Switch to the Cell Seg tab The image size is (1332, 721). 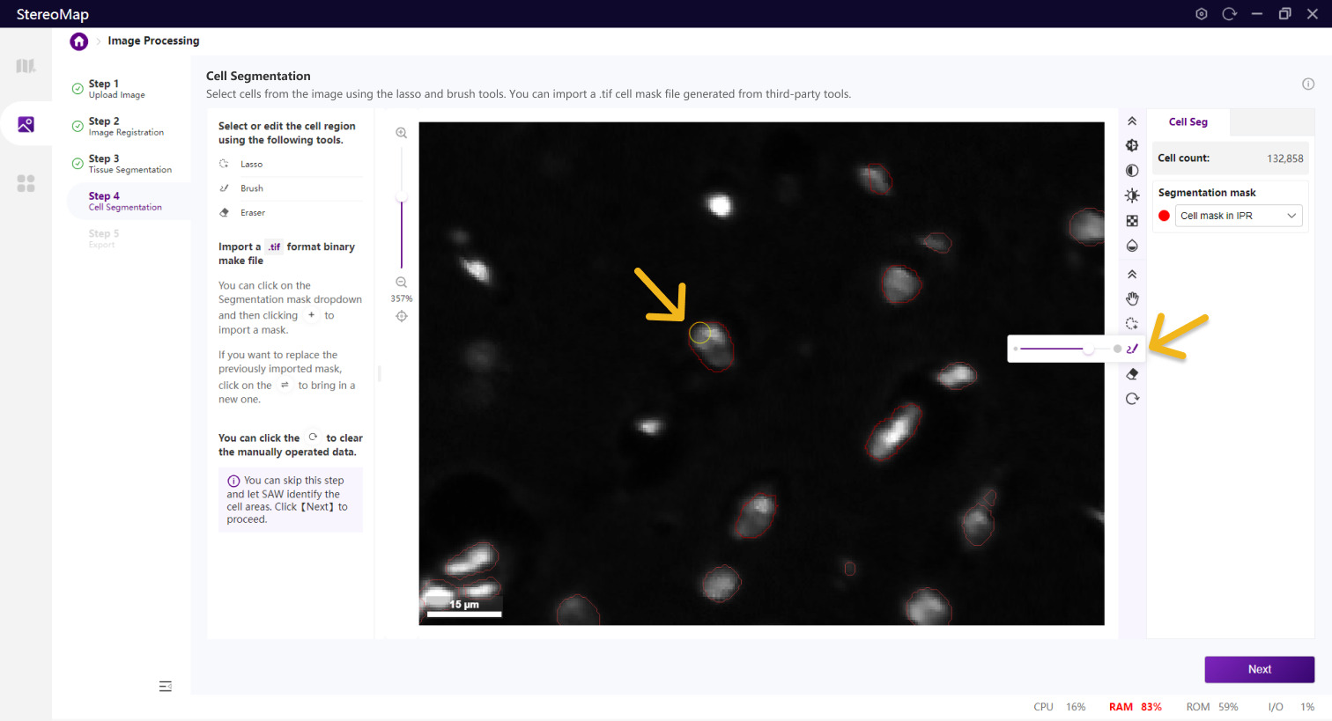1188,122
